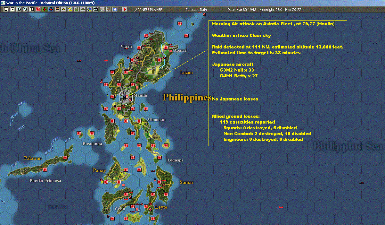Image resolution: width=385 pixels, height=225 pixels.
Task: Click the '119 casualties reported' line
Action: pyautogui.click(x=247, y=122)
